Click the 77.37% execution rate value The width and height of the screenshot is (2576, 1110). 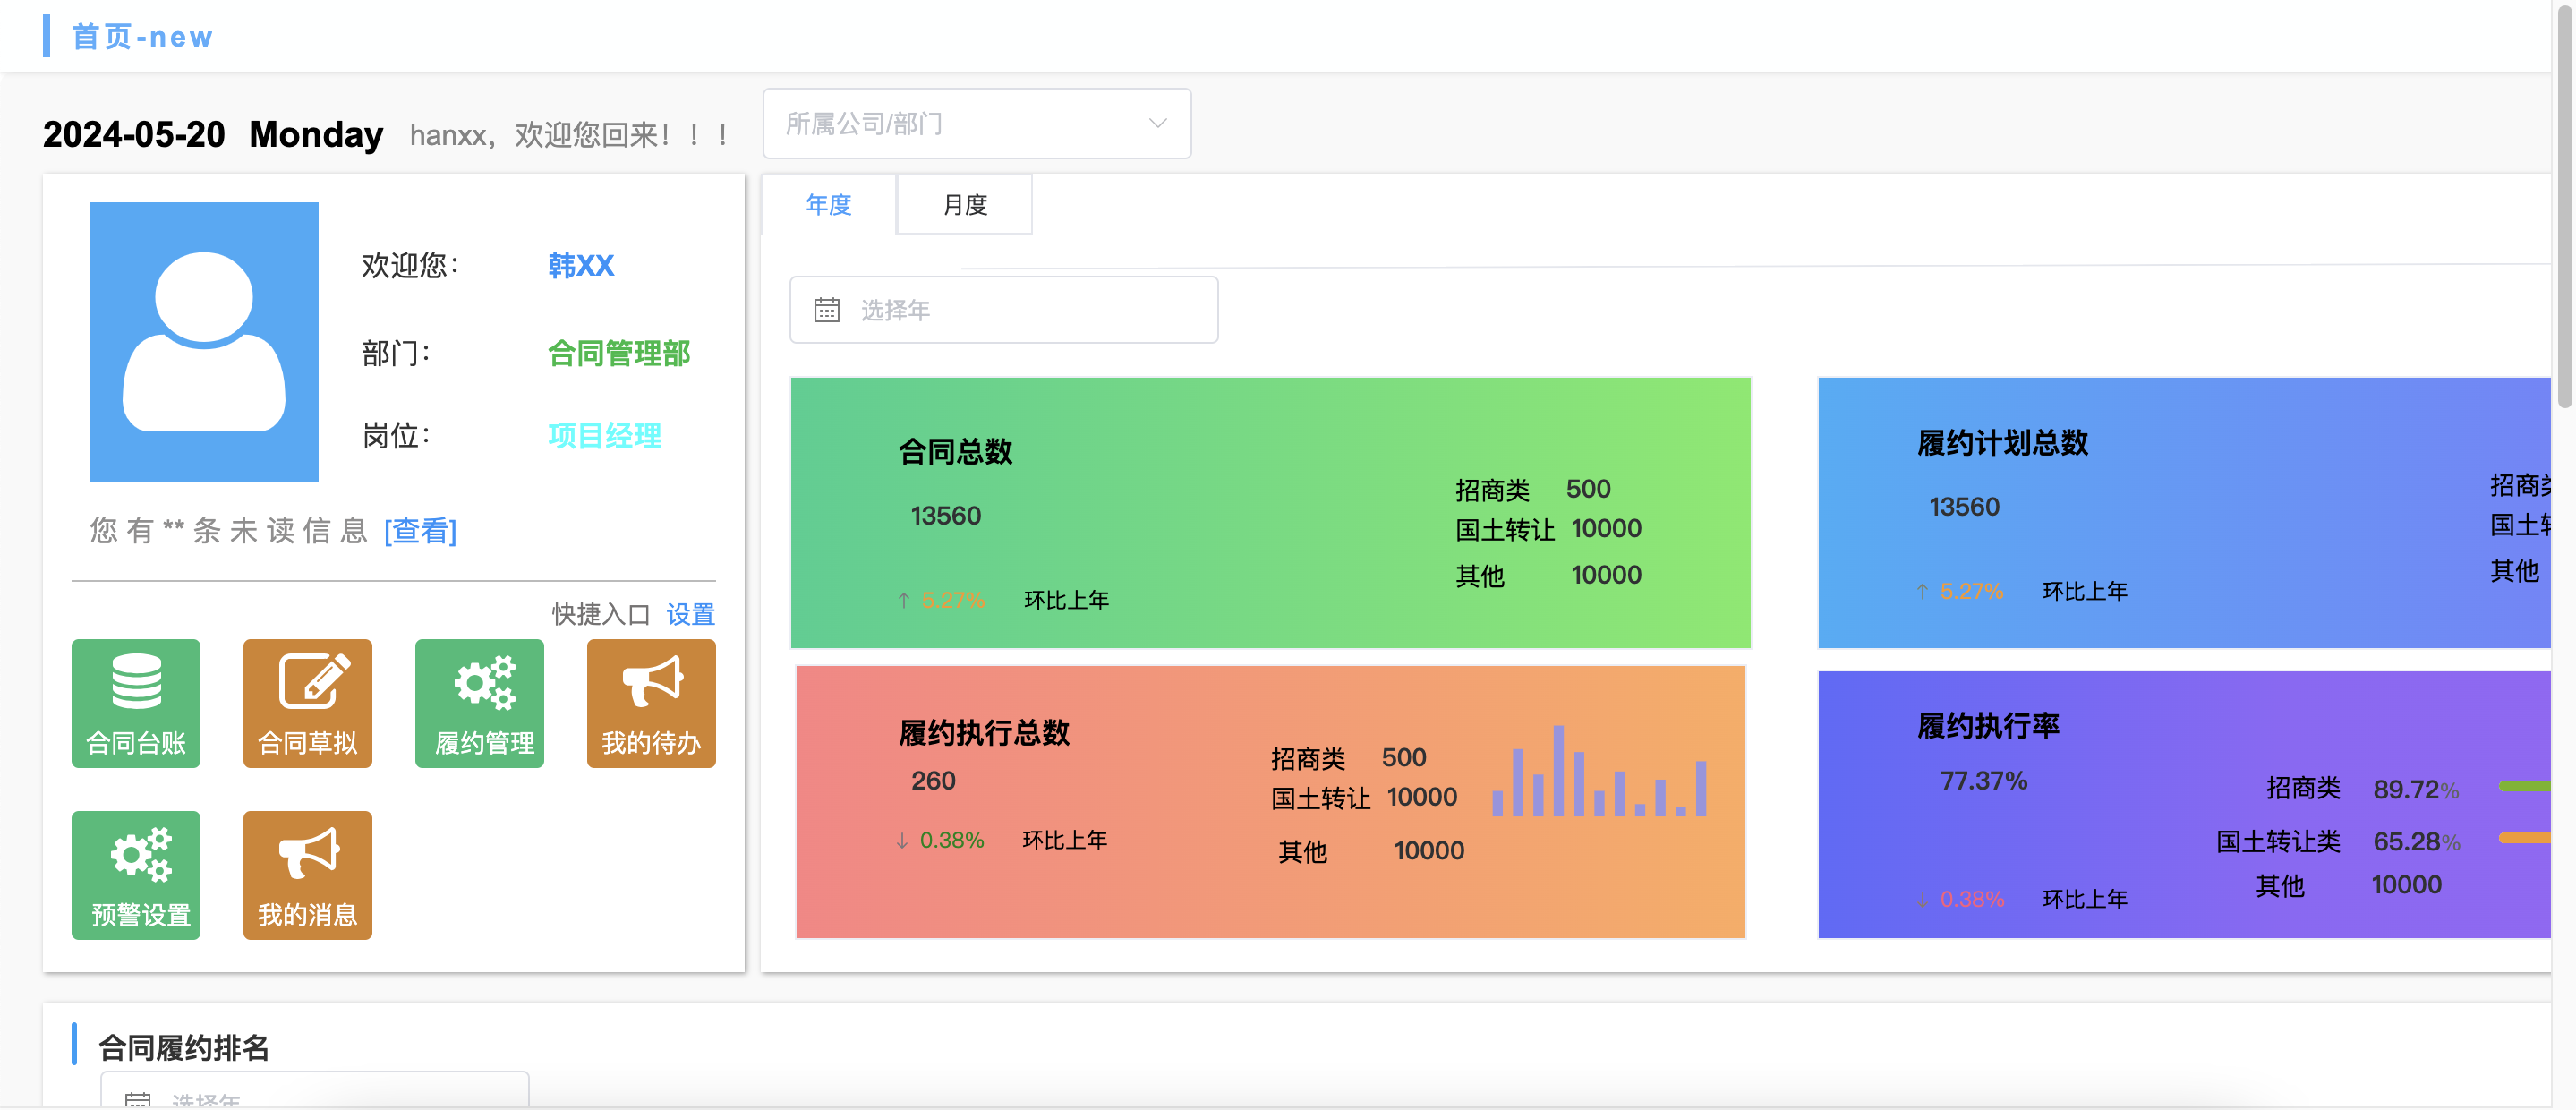pos(1984,781)
